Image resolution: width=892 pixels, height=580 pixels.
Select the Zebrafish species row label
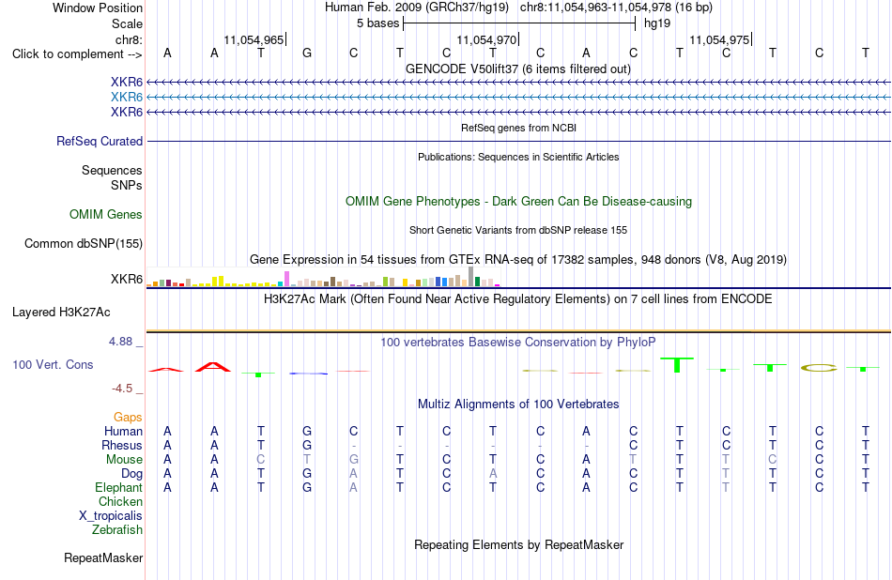pyautogui.click(x=117, y=529)
